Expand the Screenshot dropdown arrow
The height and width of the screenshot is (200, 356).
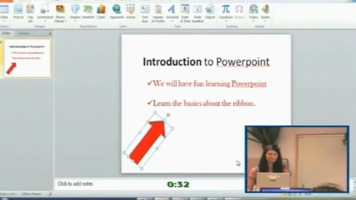(44, 21)
